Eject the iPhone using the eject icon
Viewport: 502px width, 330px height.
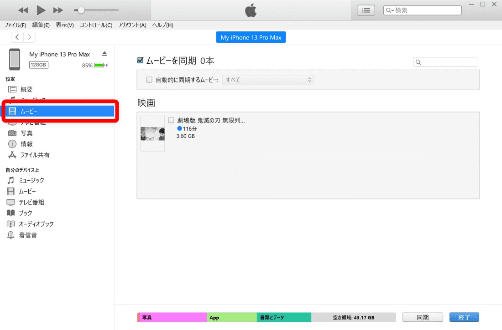click(105, 54)
